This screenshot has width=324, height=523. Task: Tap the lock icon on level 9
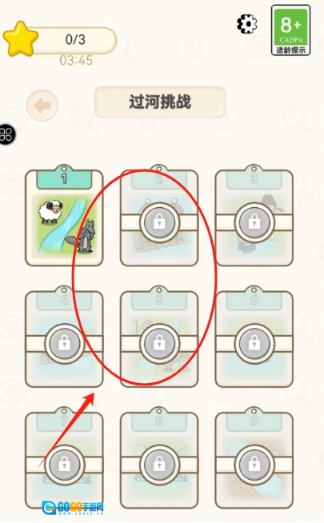tap(254, 465)
